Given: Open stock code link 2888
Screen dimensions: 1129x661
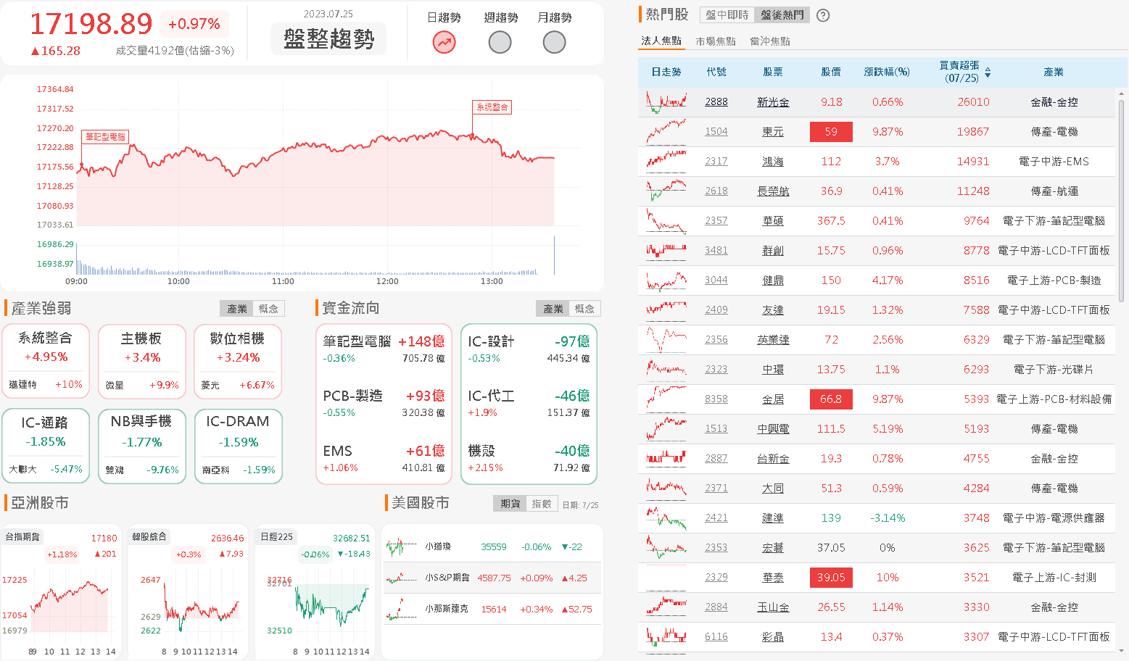Looking at the screenshot, I should tap(716, 102).
